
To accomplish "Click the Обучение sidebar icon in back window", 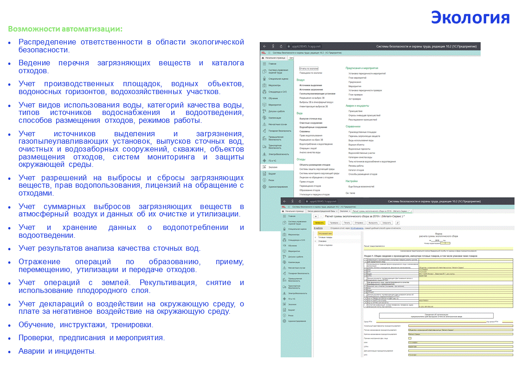I will point(264,98).
